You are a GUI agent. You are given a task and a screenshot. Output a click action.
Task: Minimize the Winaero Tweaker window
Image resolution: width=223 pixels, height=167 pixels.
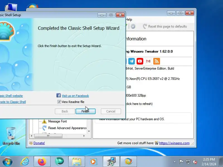pos(171,13)
